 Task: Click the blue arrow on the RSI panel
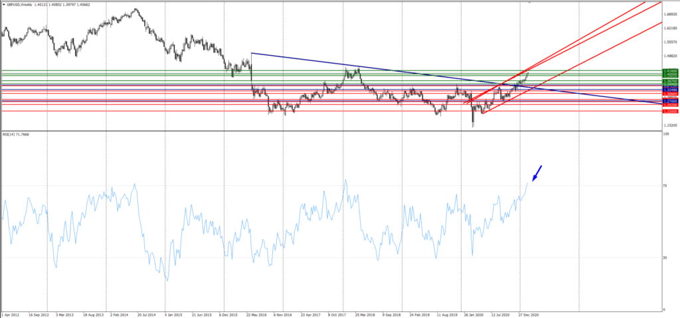(x=537, y=173)
